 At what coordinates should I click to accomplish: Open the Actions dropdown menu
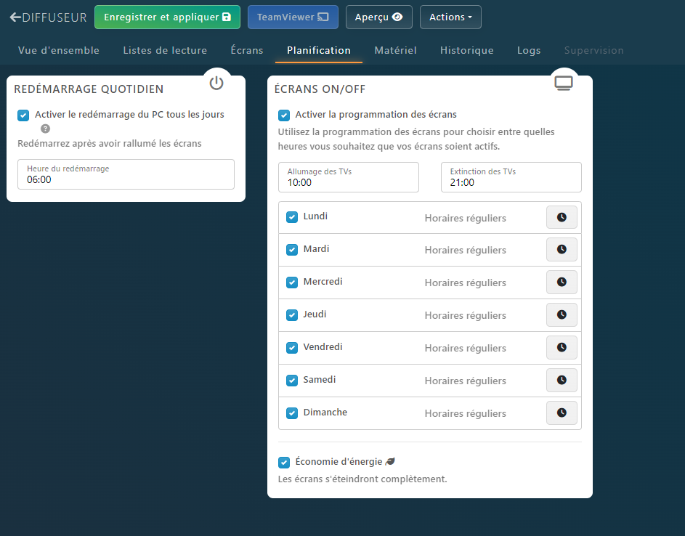tap(450, 17)
